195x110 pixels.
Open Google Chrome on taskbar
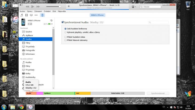point(22,107)
